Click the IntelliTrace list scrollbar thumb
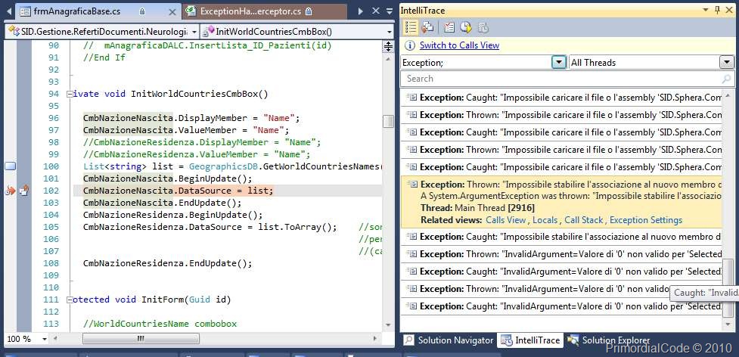739x357 pixels. tap(728, 287)
